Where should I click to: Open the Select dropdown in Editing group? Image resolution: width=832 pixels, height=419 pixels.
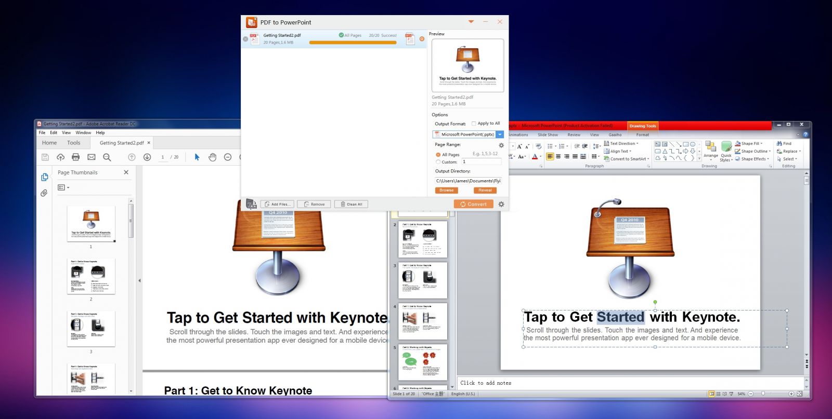[x=787, y=159]
